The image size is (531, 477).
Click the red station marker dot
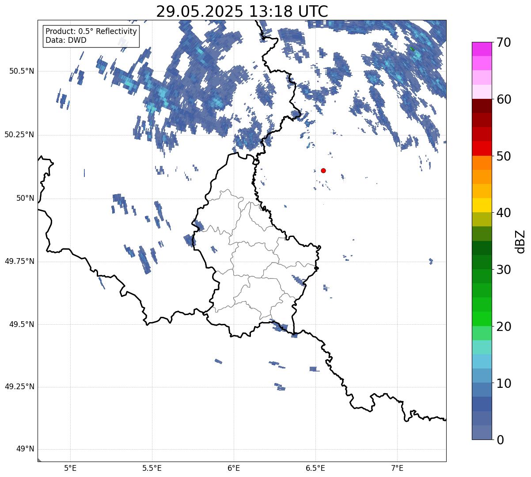click(323, 171)
